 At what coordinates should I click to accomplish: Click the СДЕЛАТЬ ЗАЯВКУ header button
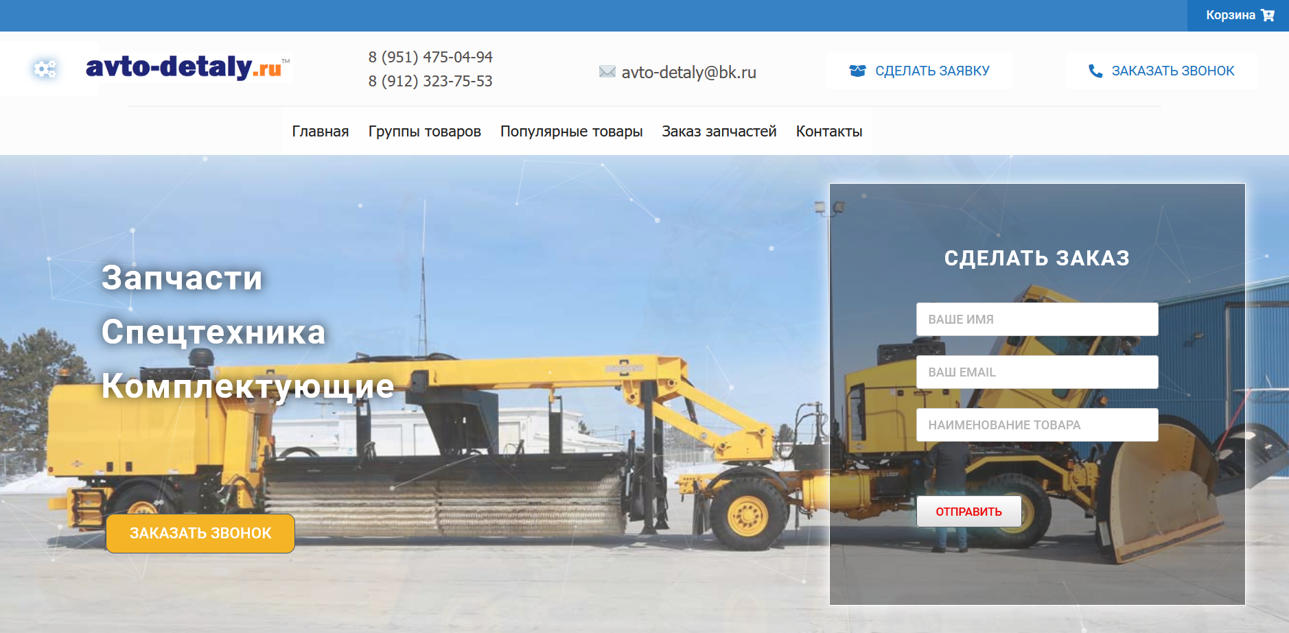(919, 71)
